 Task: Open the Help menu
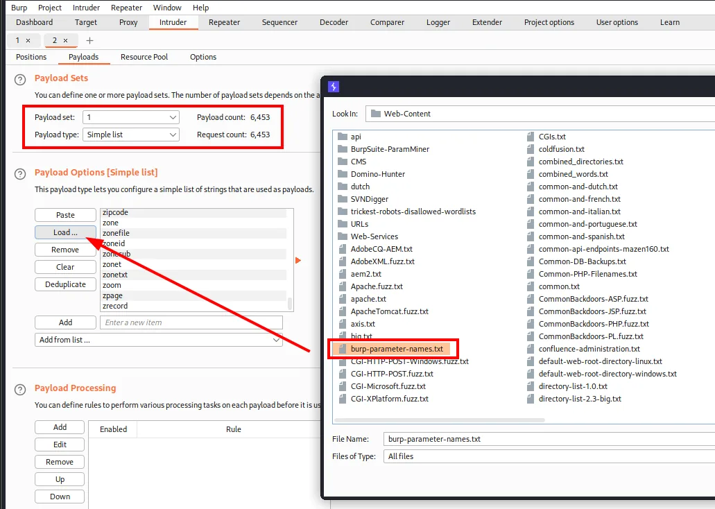click(x=200, y=8)
